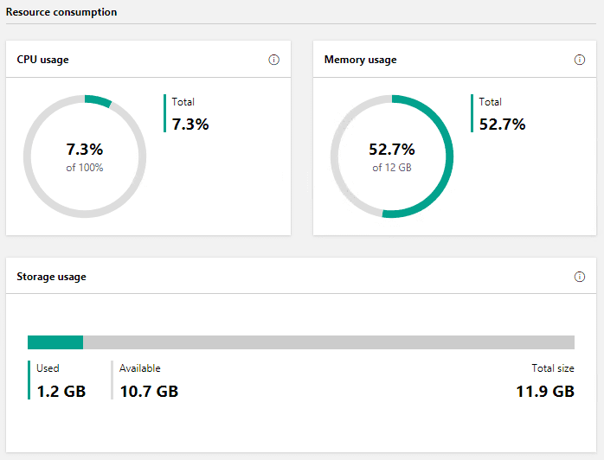604x460 pixels.
Task: Open the Storage usage info icon
Action: click(x=580, y=277)
